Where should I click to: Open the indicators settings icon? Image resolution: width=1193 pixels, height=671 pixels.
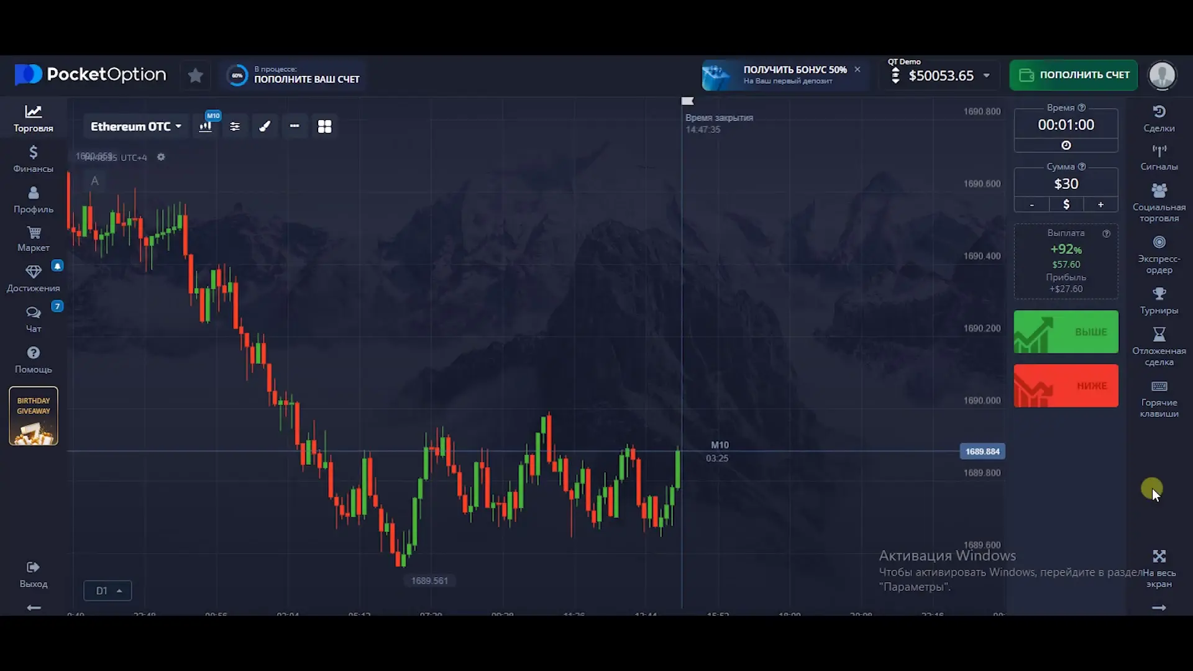click(235, 126)
